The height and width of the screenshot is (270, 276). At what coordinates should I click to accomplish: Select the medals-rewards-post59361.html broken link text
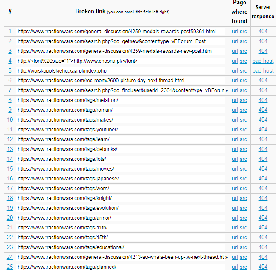(x=116, y=32)
